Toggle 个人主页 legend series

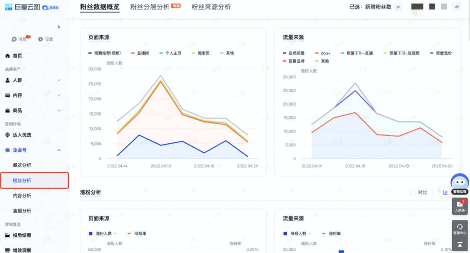[x=170, y=53]
